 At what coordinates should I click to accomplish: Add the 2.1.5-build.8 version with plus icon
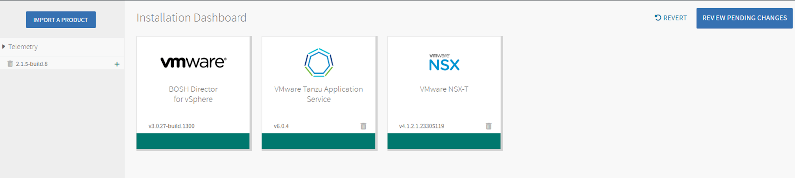pos(117,64)
